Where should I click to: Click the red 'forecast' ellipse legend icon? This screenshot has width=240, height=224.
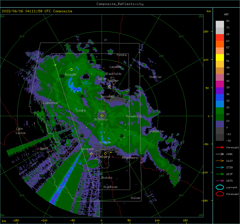(220, 194)
